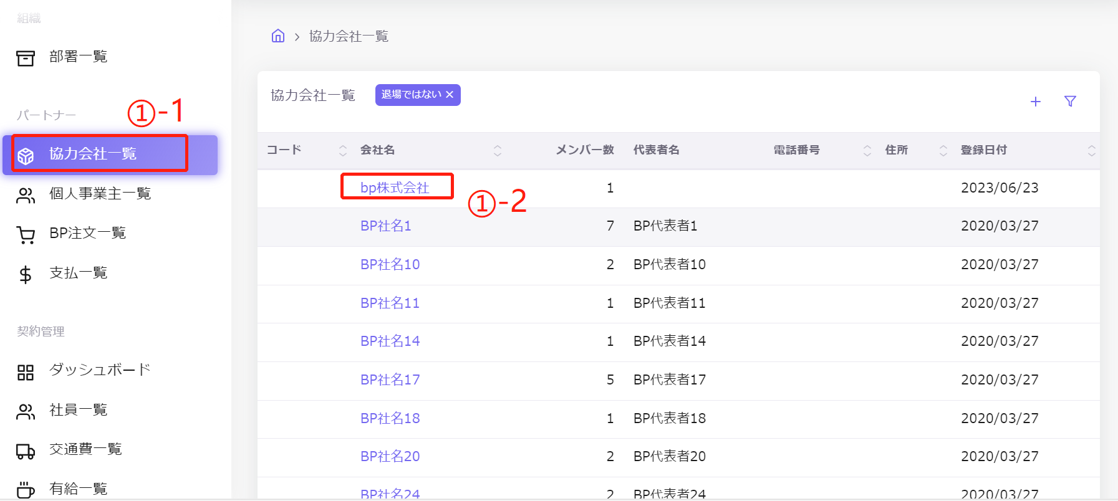Sort by 登録日付 column arrows

1091,150
